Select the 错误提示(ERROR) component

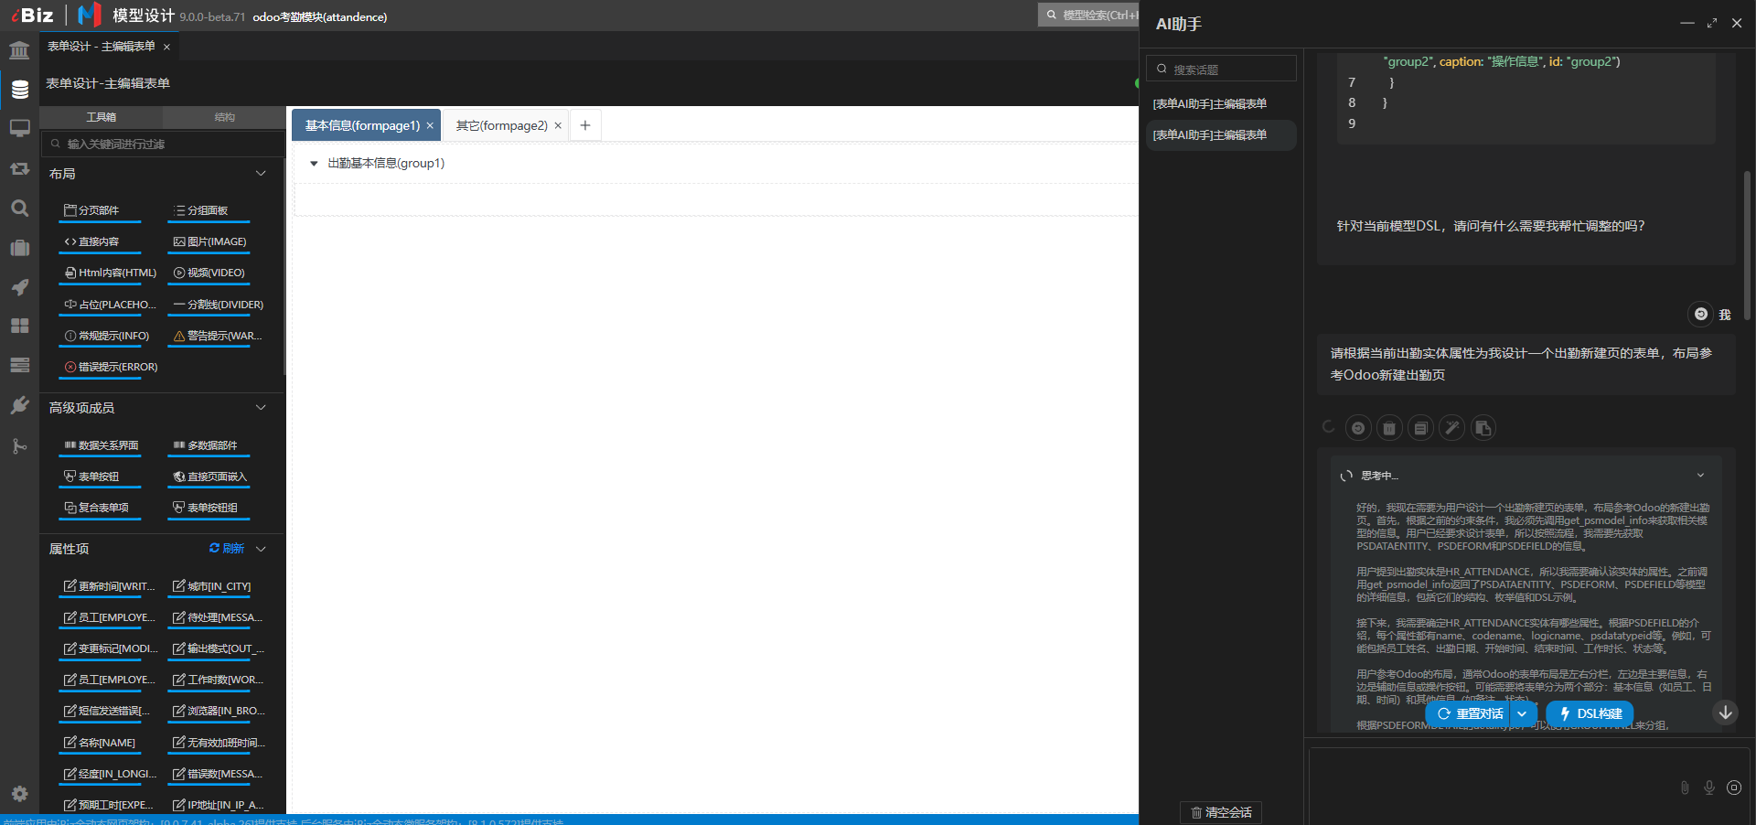[x=110, y=367]
